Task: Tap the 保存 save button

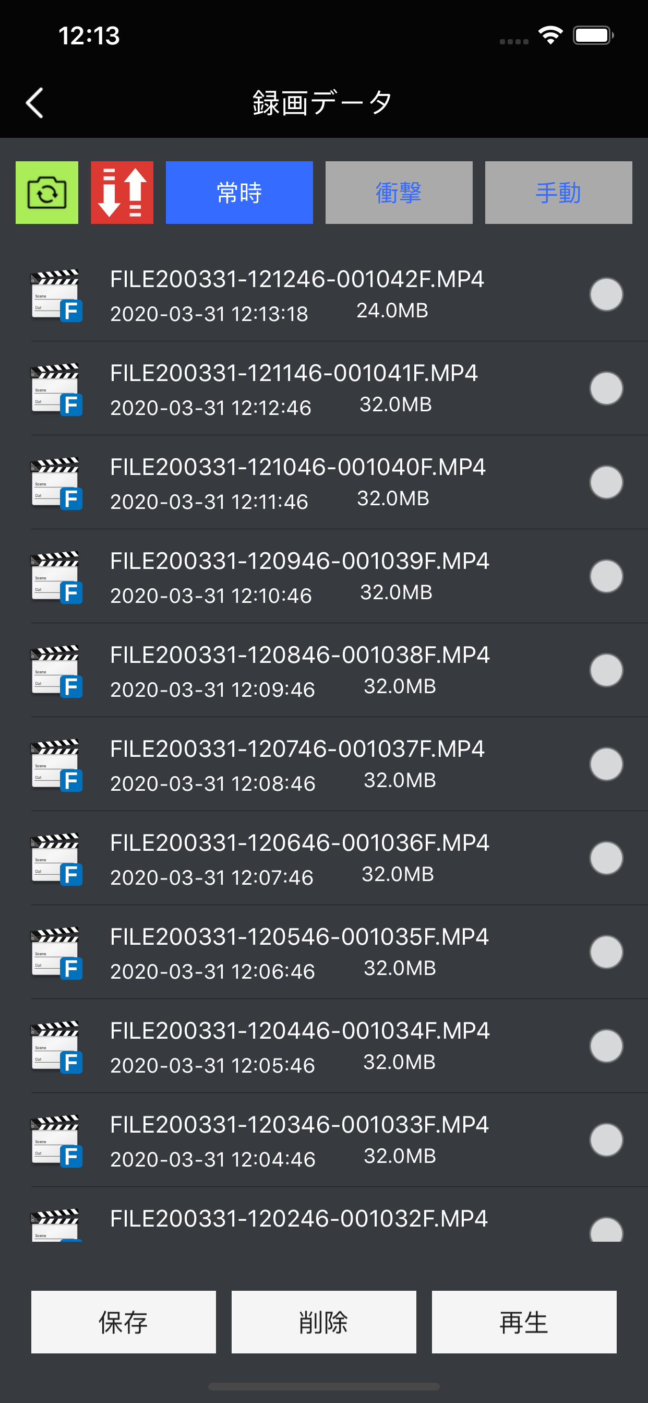Action: click(x=124, y=1322)
